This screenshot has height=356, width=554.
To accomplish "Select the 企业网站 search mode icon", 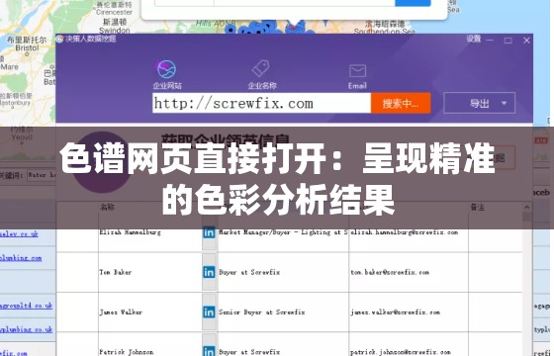I will click(166, 69).
